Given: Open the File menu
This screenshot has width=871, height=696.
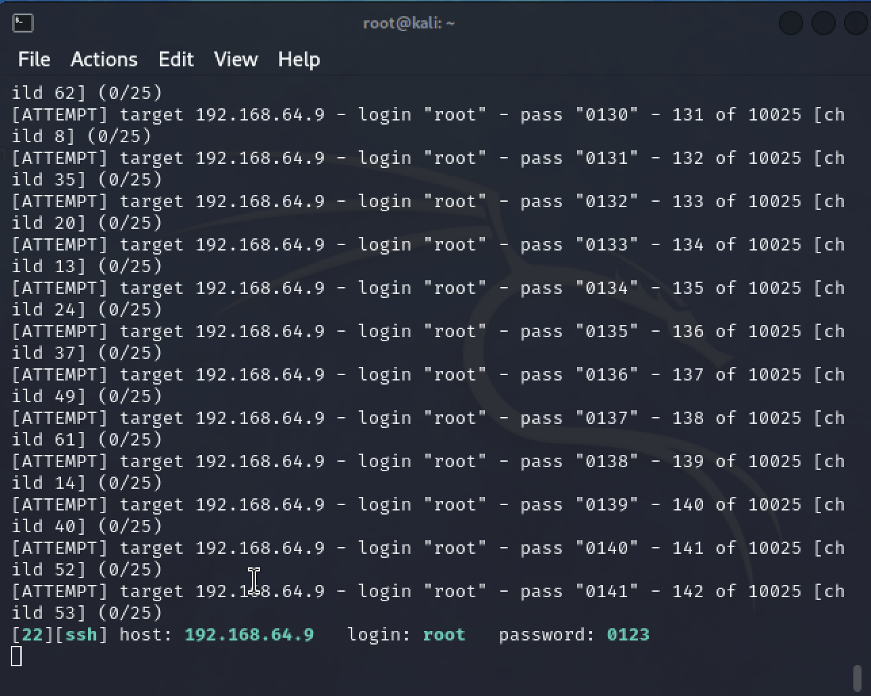Looking at the screenshot, I should [x=34, y=60].
